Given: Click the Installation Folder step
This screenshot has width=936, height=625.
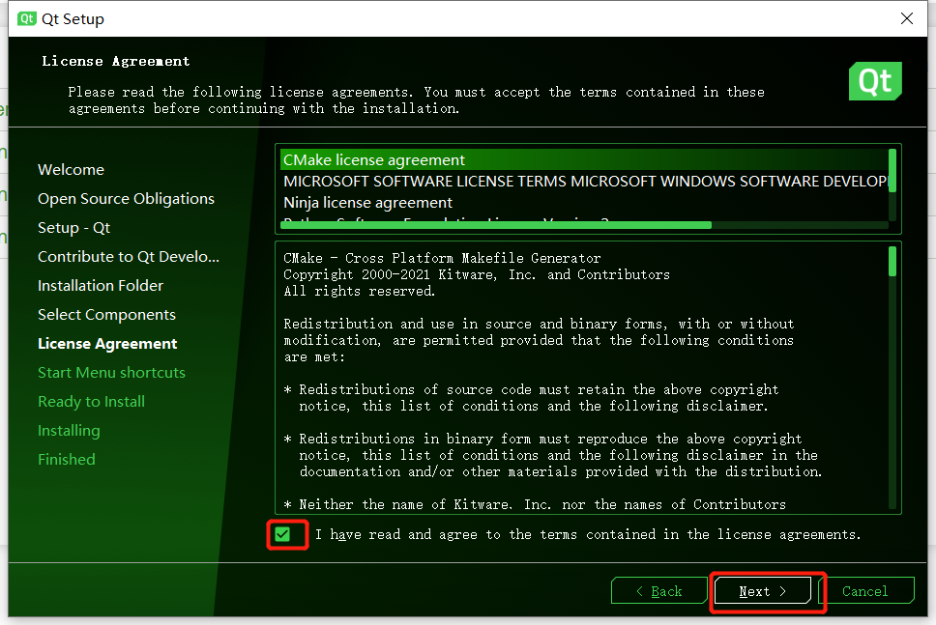Looking at the screenshot, I should tap(101, 286).
